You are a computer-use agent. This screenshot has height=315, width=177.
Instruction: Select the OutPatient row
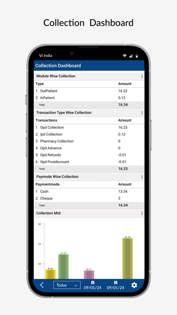tap(89, 91)
